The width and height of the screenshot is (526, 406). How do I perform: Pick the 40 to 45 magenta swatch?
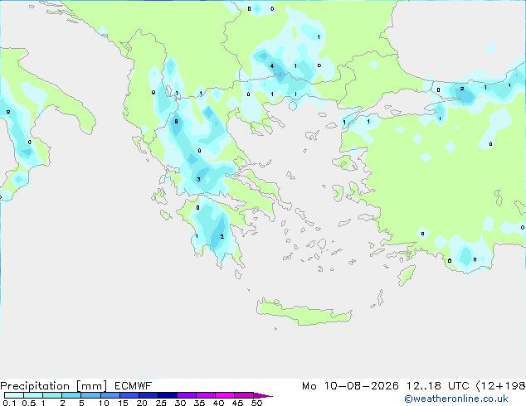point(225,395)
